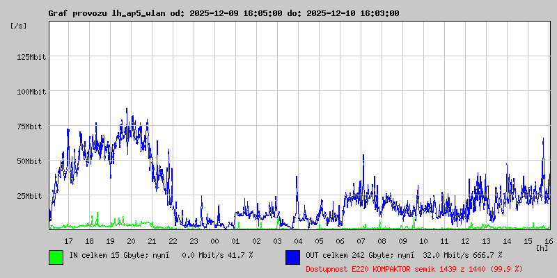Click the '50Mbit' y-axis label
The height and width of the screenshot is (278, 557).
pos(29,161)
